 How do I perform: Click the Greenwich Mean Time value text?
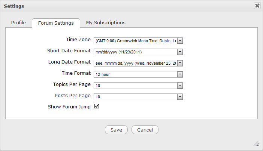pyautogui.click(x=135, y=41)
